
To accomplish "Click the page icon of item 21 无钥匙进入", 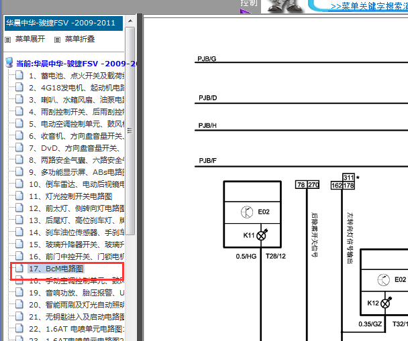I will 19,316.
